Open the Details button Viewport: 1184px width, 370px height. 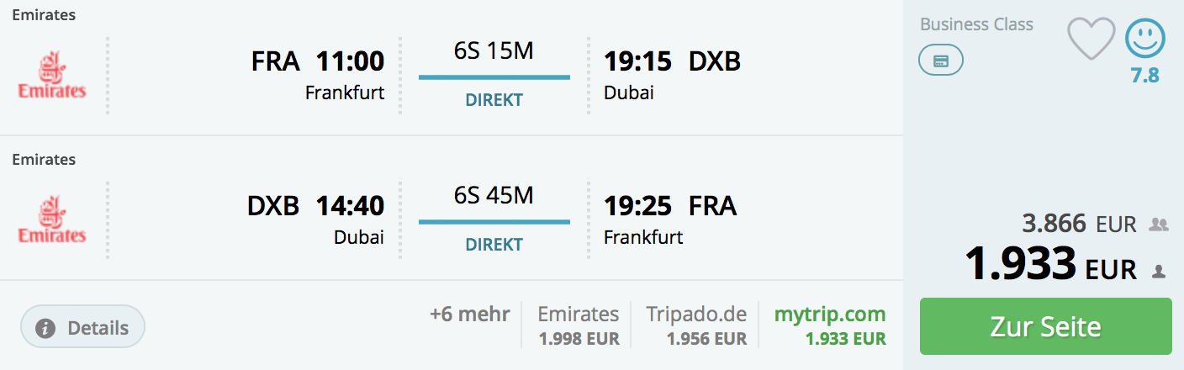tap(83, 327)
